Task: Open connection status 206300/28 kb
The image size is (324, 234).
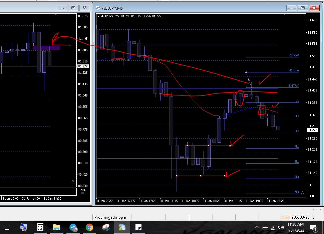Action: [x=298, y=217]
